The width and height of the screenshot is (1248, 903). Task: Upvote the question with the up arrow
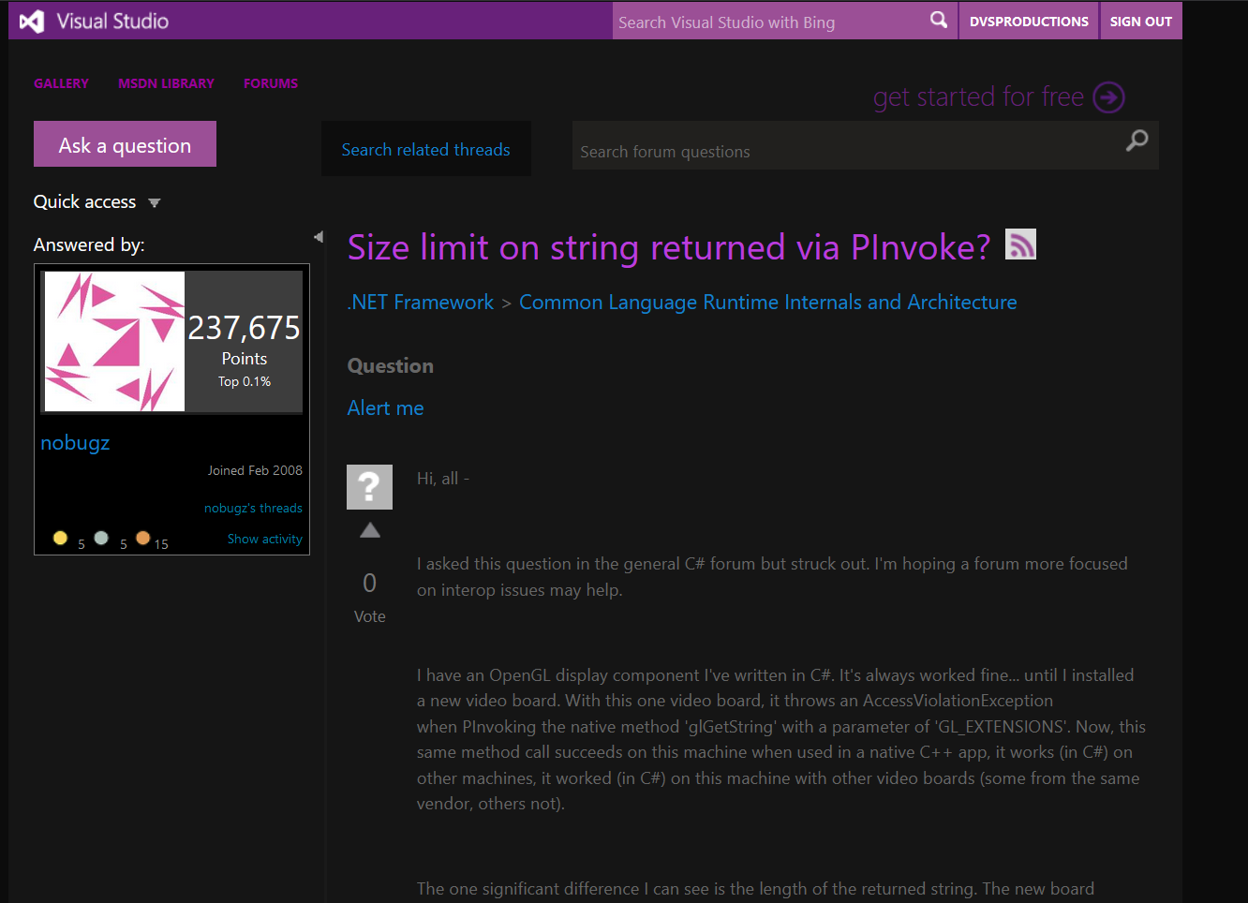point(370,530)
